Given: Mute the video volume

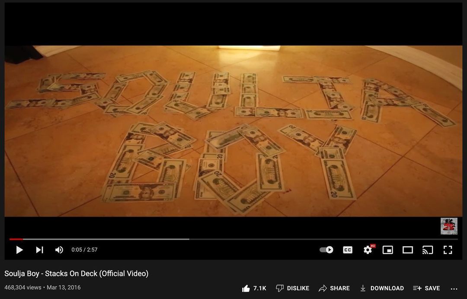Looking at the screenshot, I should pos(59,250).
